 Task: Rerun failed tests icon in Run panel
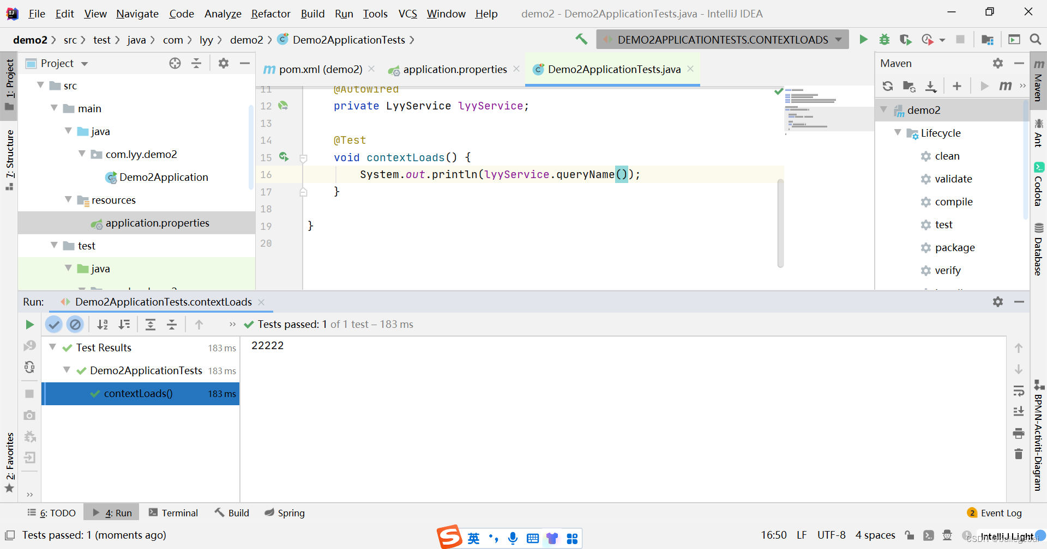[29, 346]
